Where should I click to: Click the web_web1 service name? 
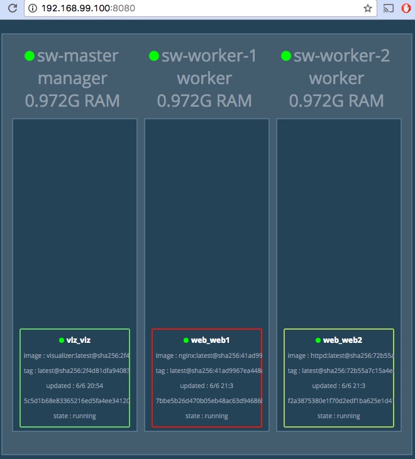(x=210, y=340)
